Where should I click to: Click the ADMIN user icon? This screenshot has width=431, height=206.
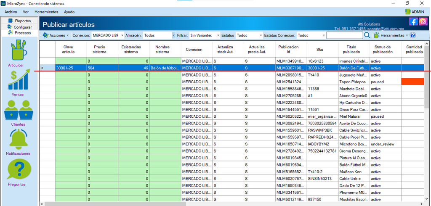click(x=407, y=11)
